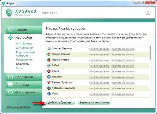157x114 pixels.
Task: Click Удалить из списка for Mozilla Firefox
Action: (x=123, y=60)
